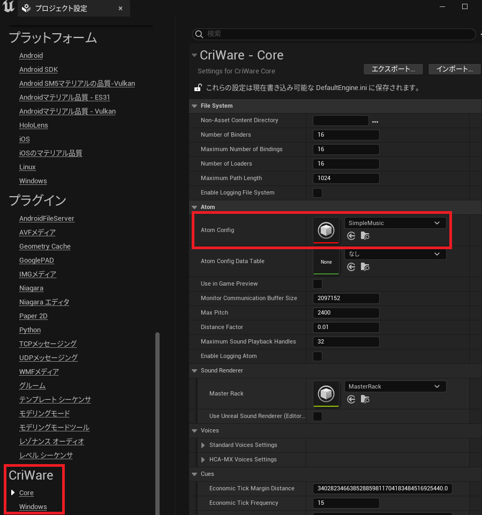Viewport: 482px width, 515px height.
Task: Open iOS platform settings
Action: click(24, 139)
